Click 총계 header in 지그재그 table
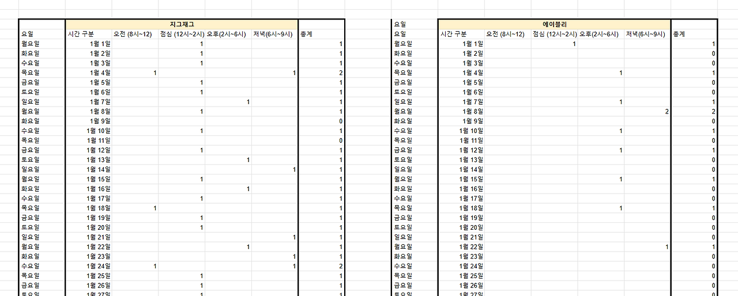This screenshot has width=738, height=296. pyautogui.click(x=306, y=34)
